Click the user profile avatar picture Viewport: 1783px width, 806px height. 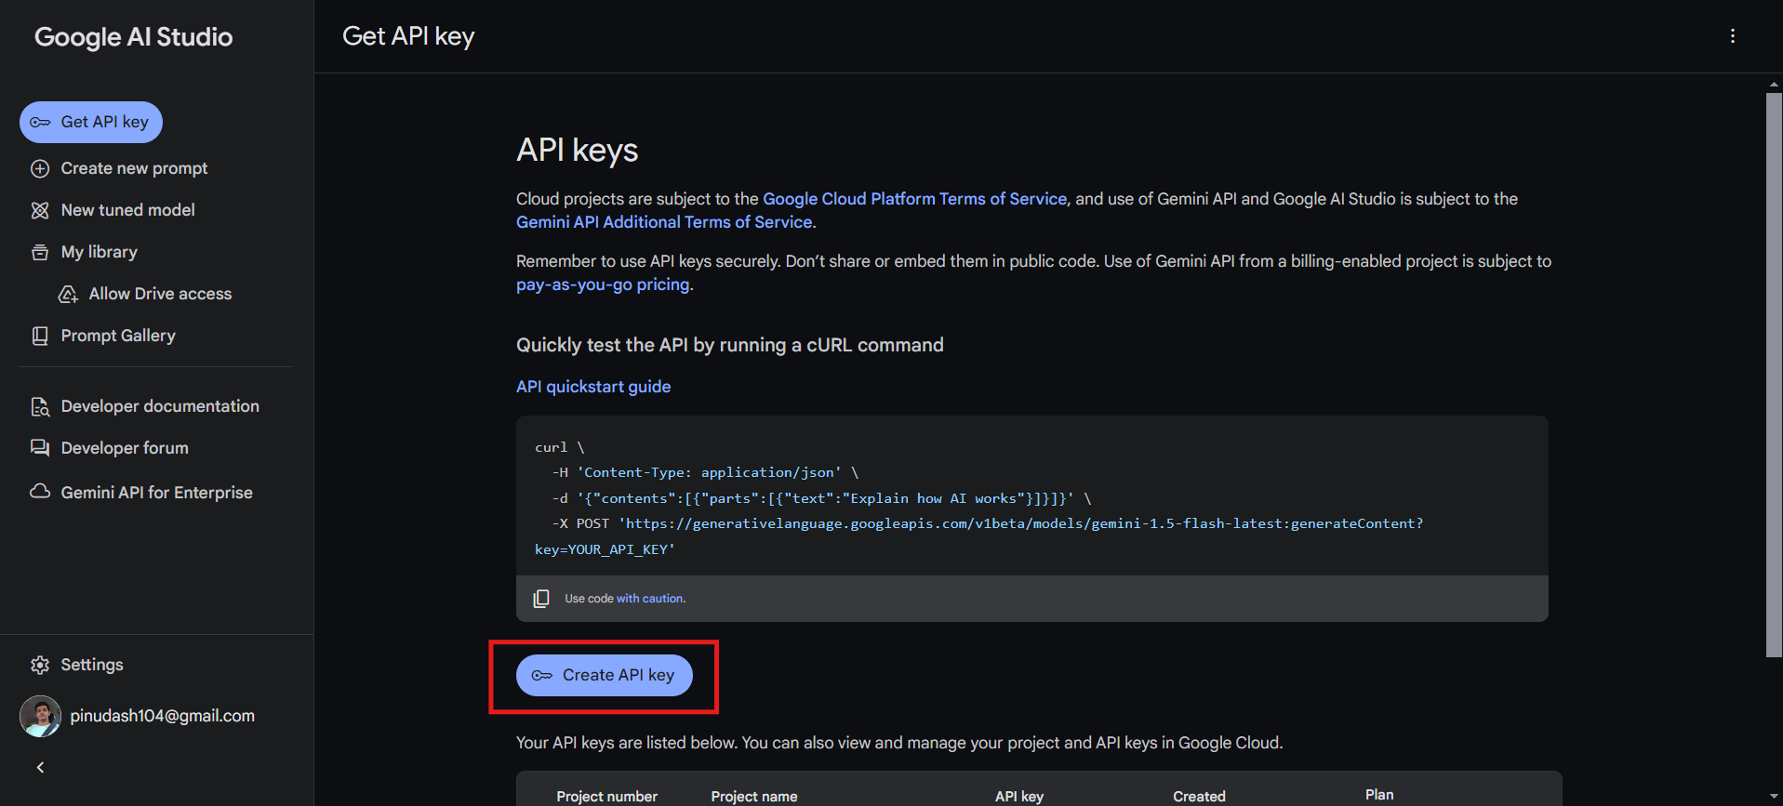(x=40, y=716)
